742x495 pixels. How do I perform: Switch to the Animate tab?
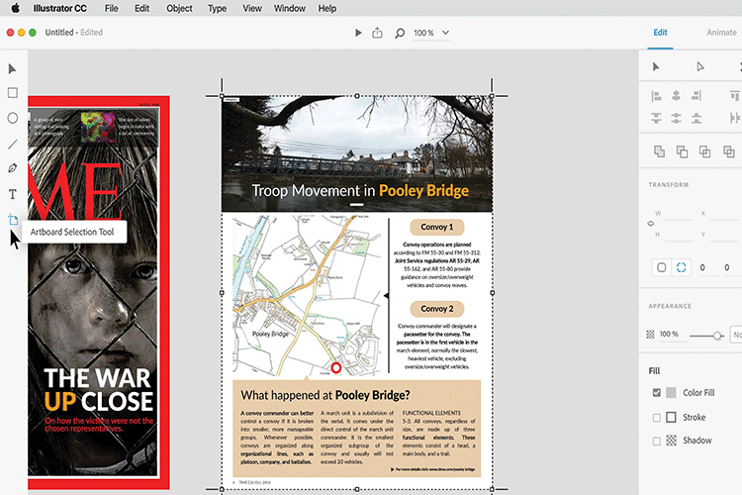720,32
